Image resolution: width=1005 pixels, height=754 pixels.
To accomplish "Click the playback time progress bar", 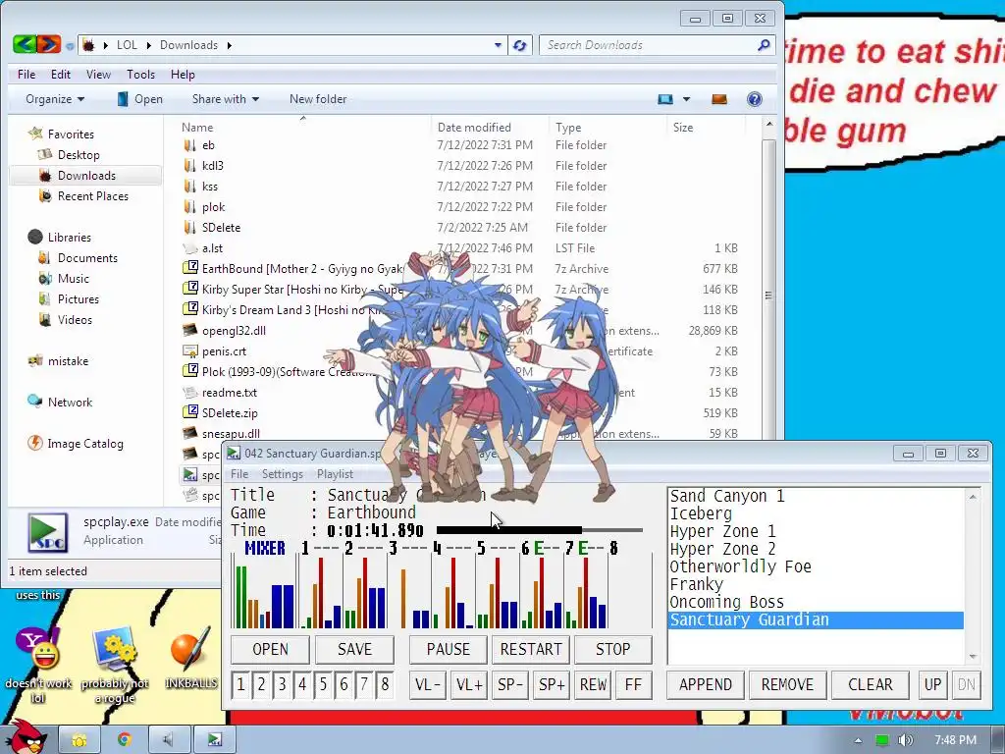I will [539, 530].
